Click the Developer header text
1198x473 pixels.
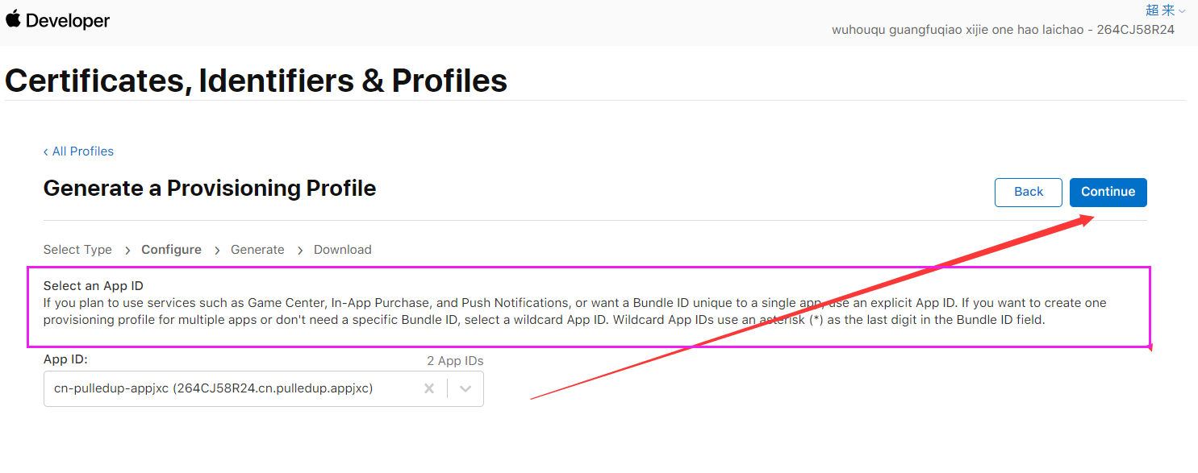coord(68,21)
